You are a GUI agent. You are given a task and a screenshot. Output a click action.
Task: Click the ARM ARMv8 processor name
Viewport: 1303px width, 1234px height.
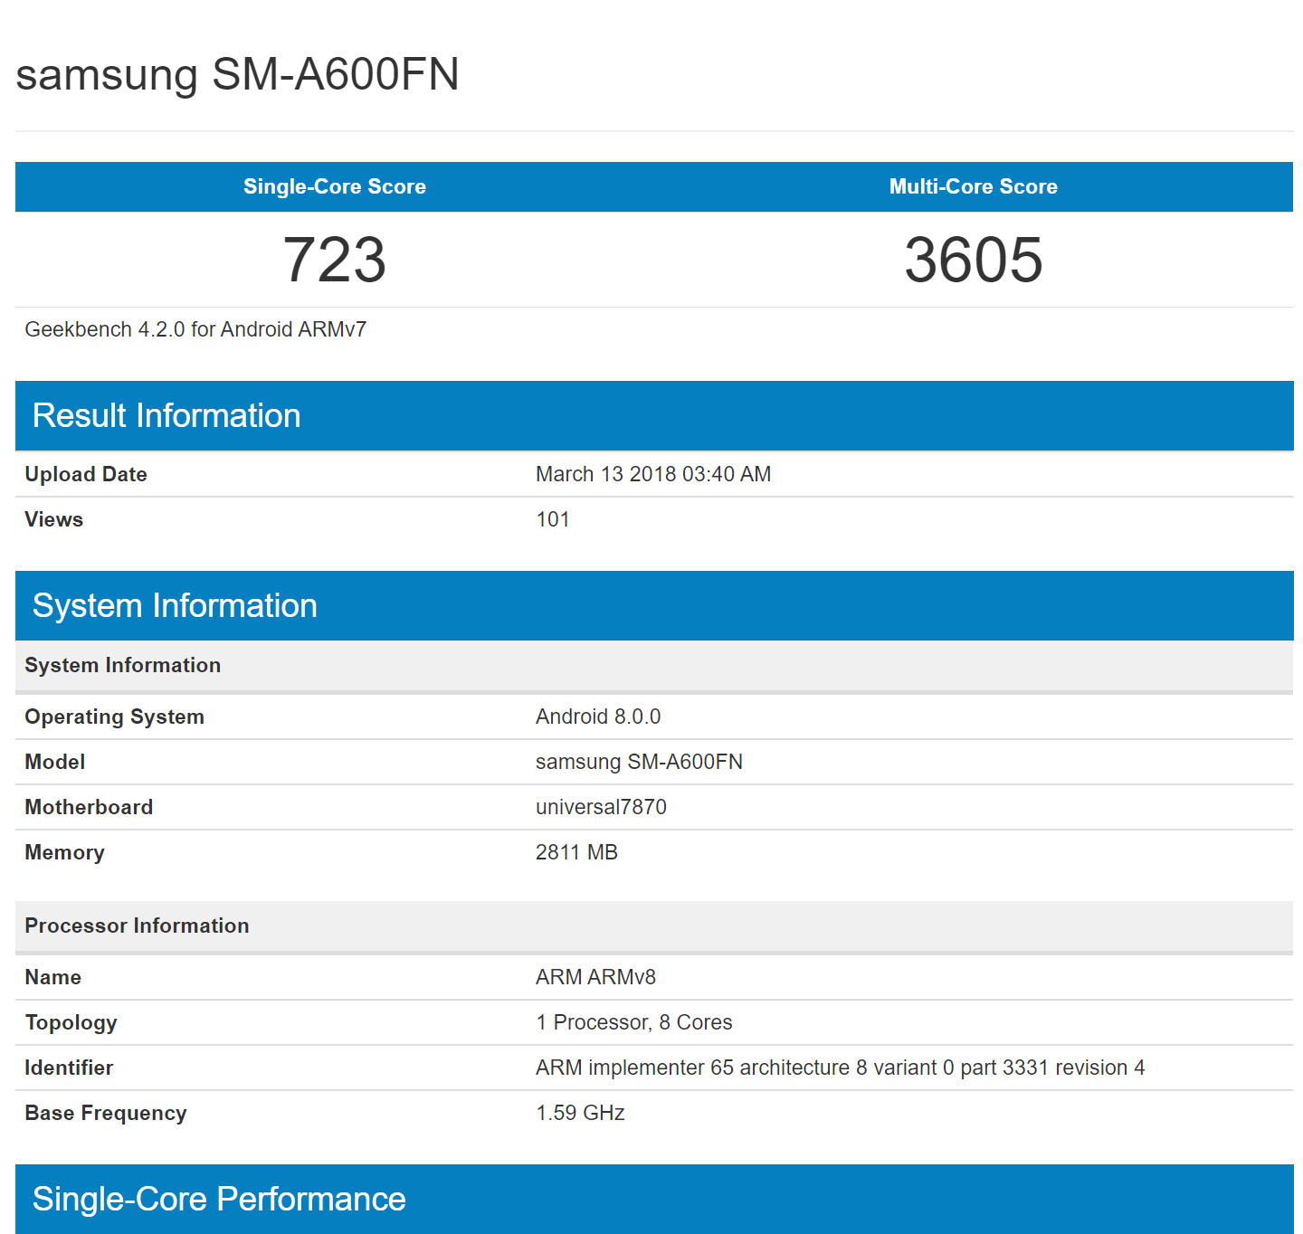[595, 977]
